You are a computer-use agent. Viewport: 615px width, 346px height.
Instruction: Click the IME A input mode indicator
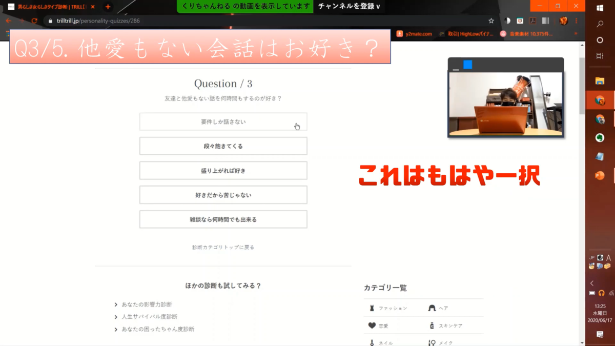tap(609, 258)
